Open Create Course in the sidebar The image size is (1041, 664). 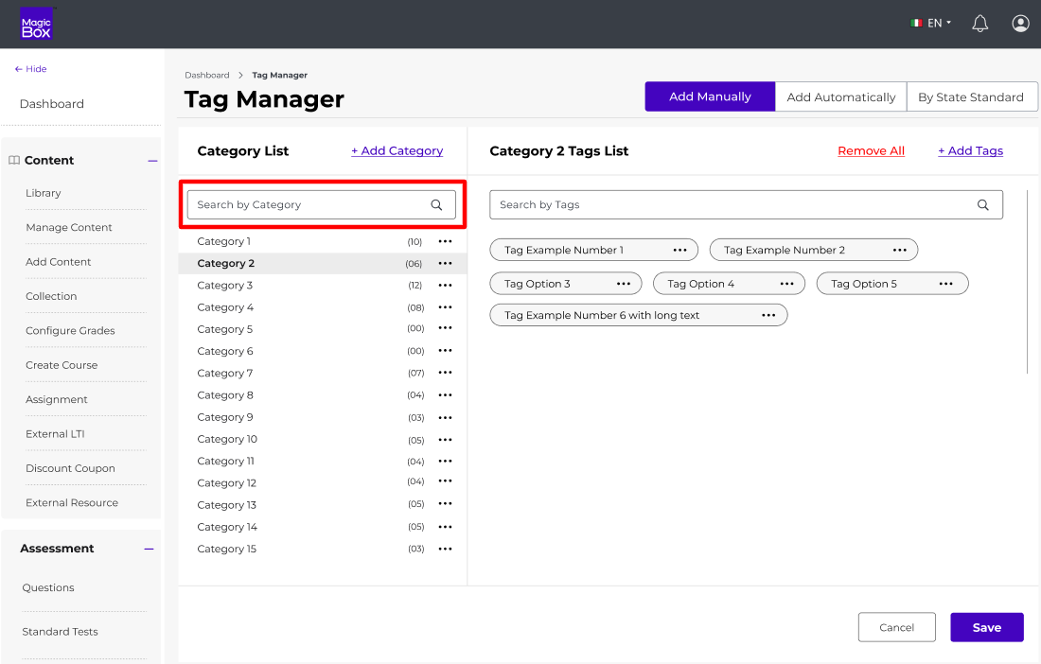click(62, 365)
